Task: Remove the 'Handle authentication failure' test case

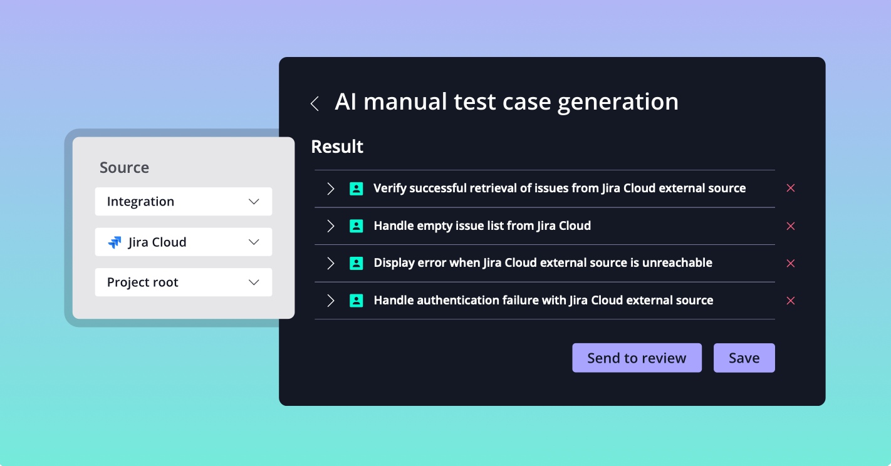Action: tap(790, 301)
